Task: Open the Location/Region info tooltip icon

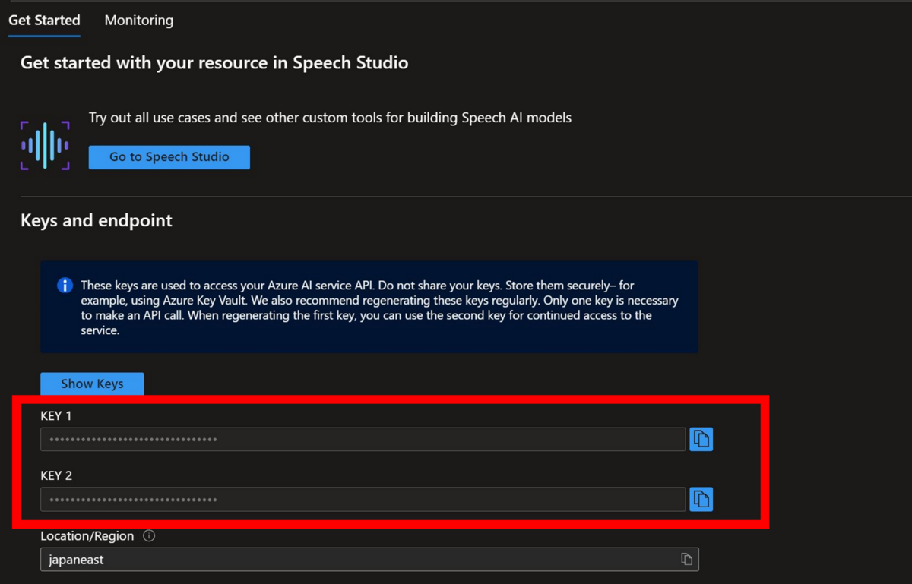Action: click(x=149, y=536)
